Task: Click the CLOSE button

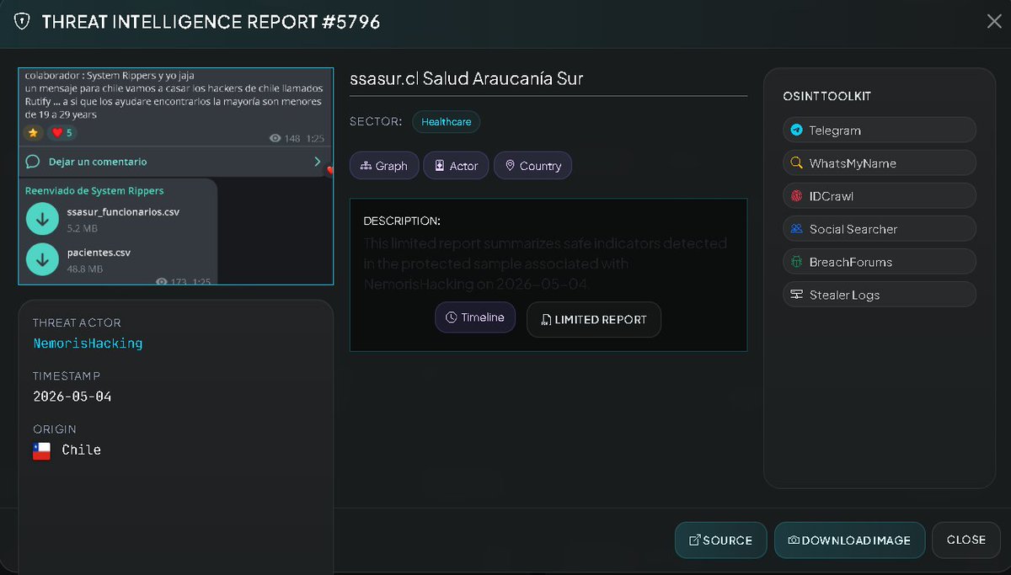Action: pos(966,540)
